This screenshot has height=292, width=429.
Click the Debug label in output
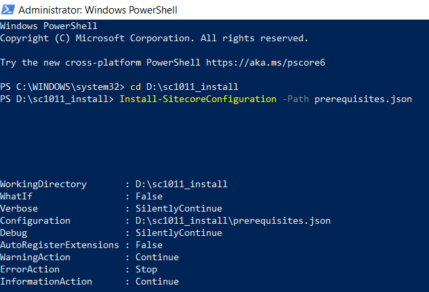coord(14,233)
